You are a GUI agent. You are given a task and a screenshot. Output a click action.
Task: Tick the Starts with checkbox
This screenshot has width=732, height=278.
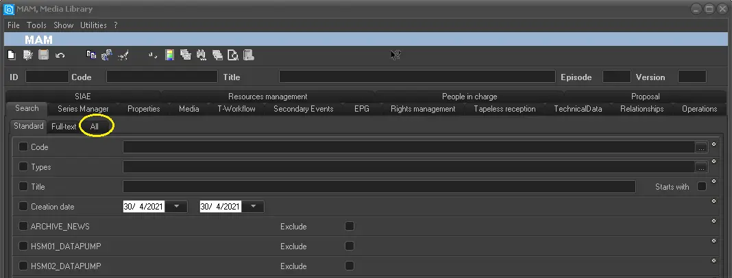click(x=702, y=186)
